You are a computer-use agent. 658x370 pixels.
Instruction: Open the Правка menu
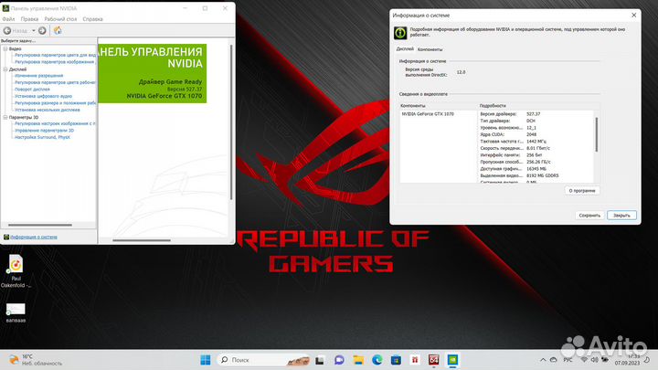29,19
